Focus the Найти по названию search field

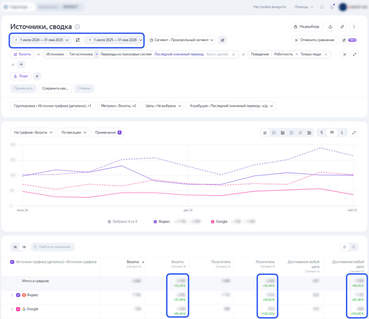[x=53, y=247]
